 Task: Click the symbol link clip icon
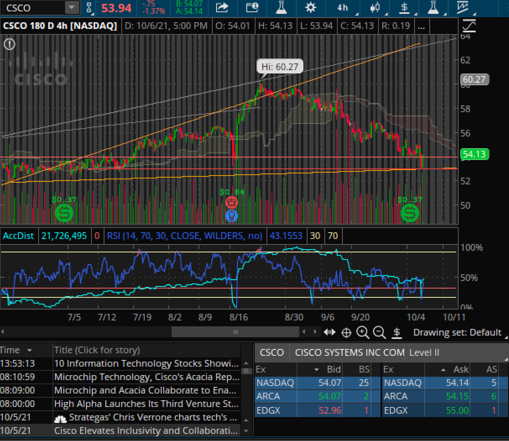pyautogui.click(x=89, y=8)
